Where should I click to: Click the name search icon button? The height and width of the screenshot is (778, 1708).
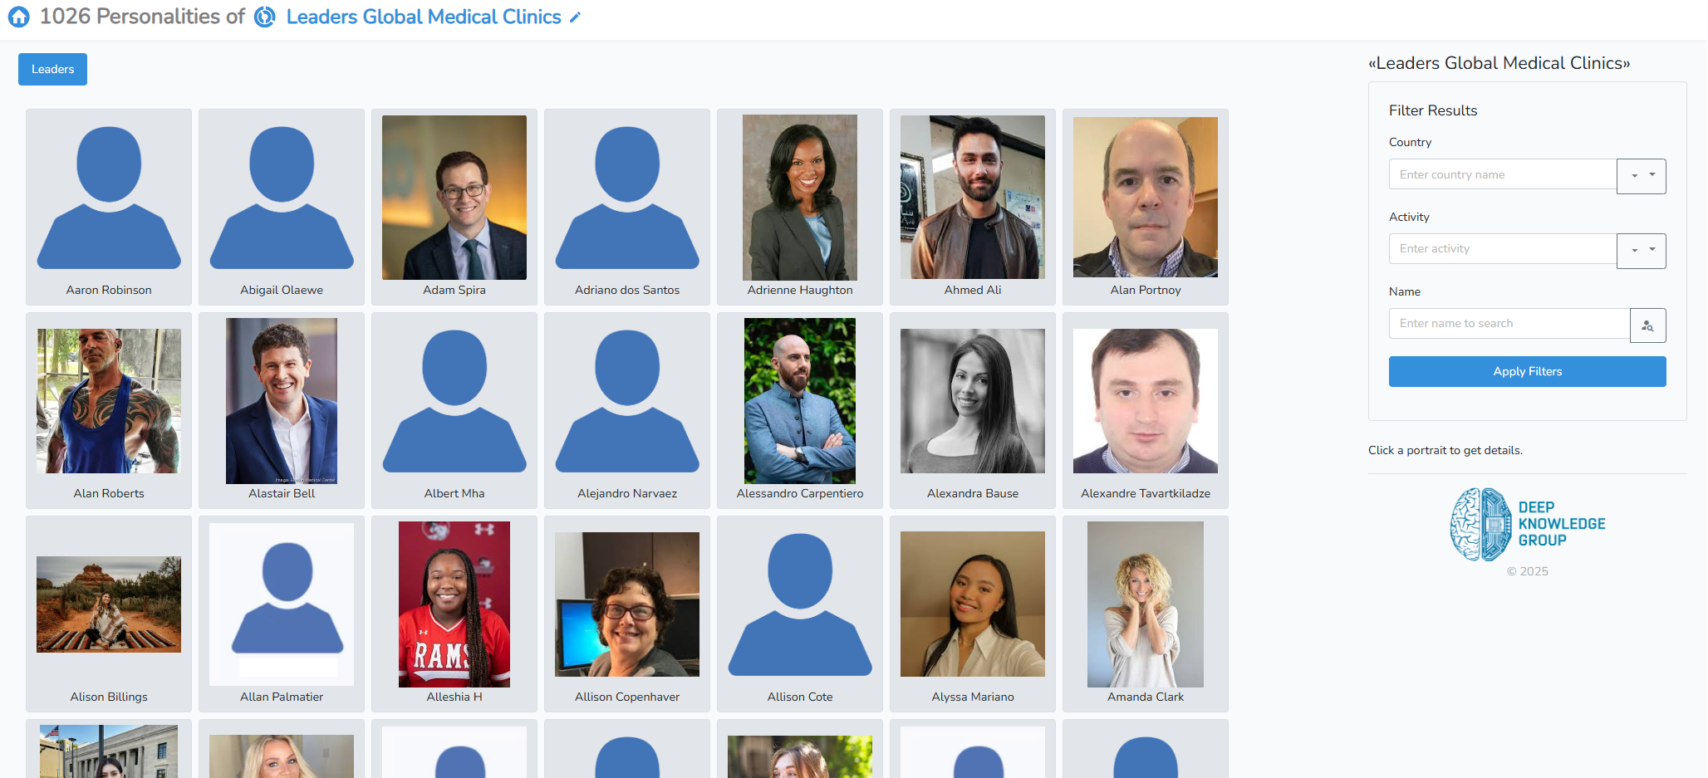click(x=1647, y=325)
